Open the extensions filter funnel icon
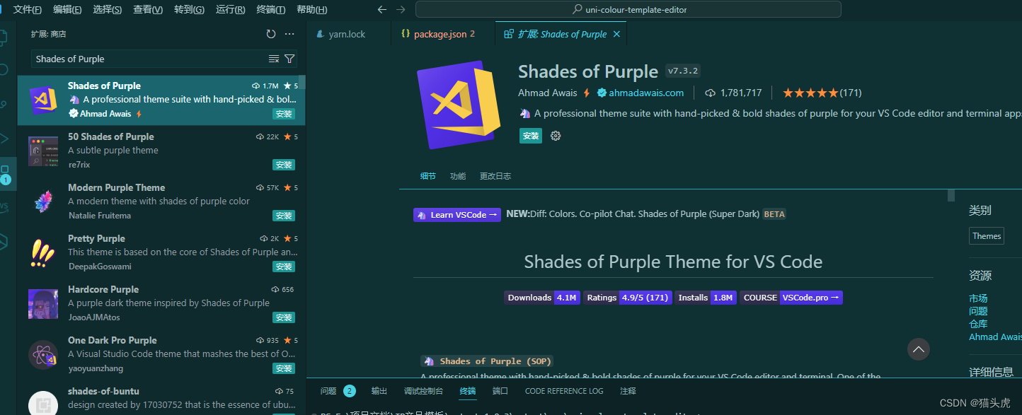The width and height of the screenshot is (1022, 415). click(289, 59)
